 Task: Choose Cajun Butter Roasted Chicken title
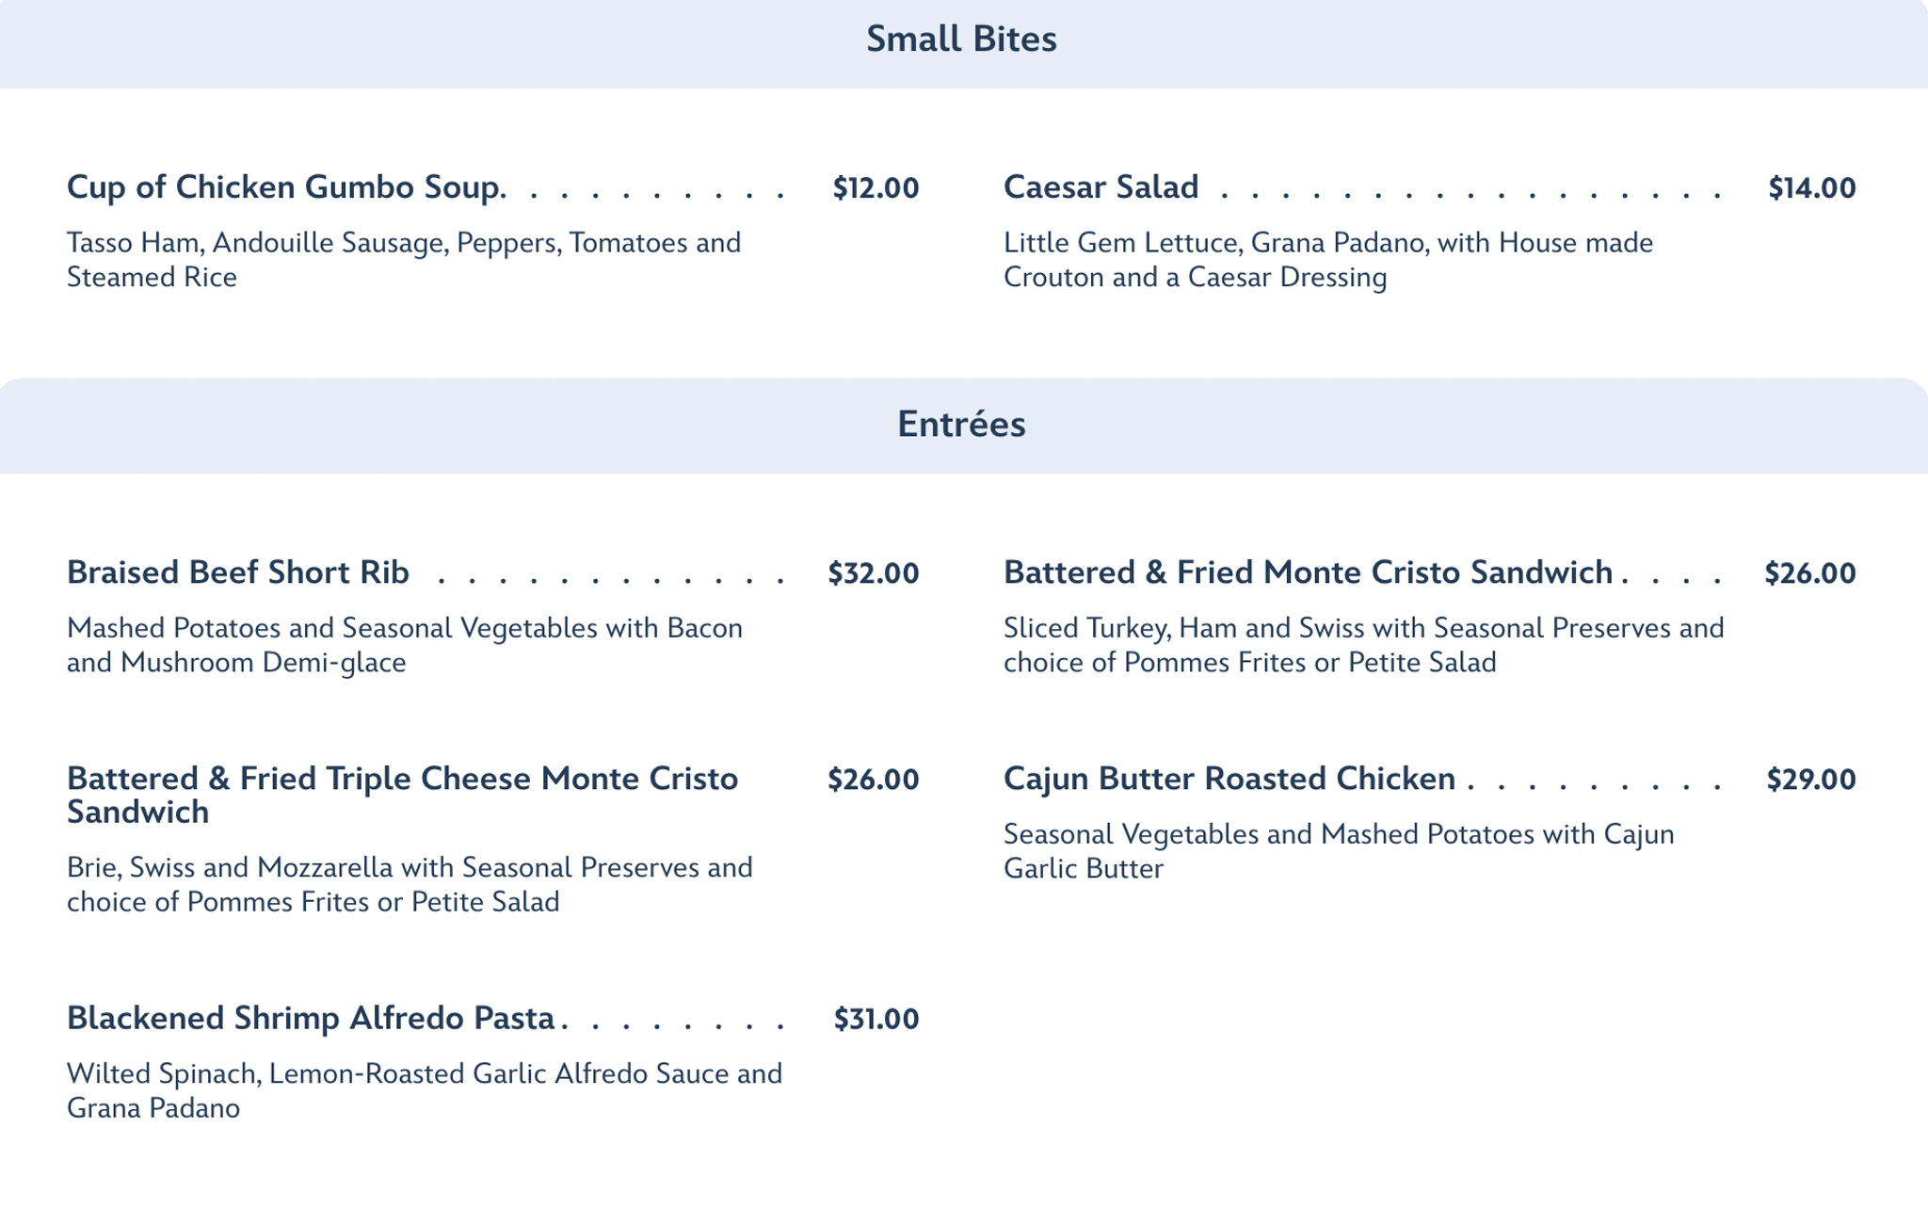(1229, 779)
